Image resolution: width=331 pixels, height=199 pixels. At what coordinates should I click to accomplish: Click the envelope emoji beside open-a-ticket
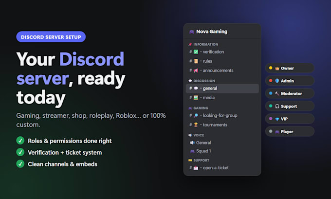tap(196, 168)
